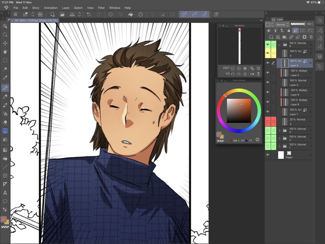Select the Pen tool in left toolbar

(5, 88)
